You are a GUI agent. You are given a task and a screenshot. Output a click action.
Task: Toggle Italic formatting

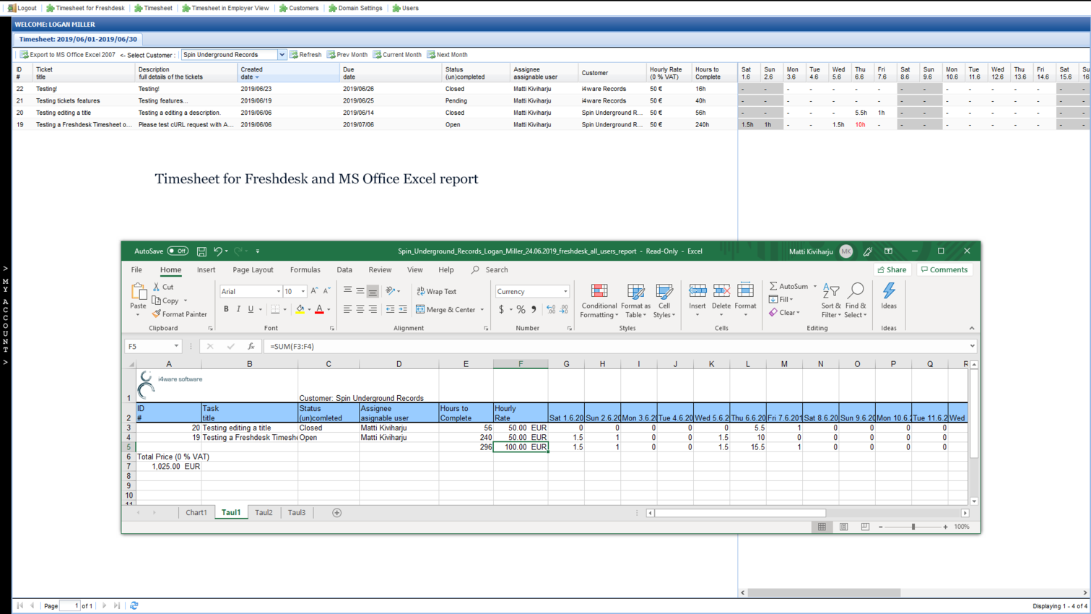(238, 309)
